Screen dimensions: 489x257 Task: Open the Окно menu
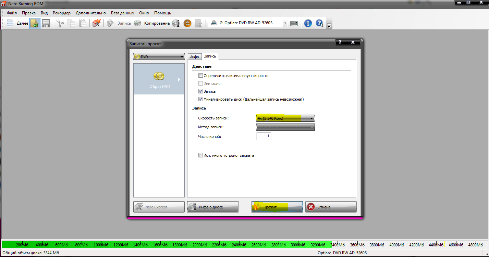pos(144,13)
